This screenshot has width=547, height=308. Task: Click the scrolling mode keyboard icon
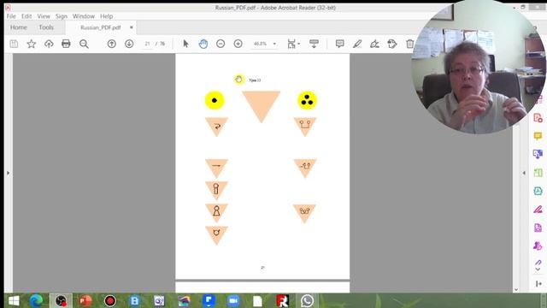(x=314, y=44)
